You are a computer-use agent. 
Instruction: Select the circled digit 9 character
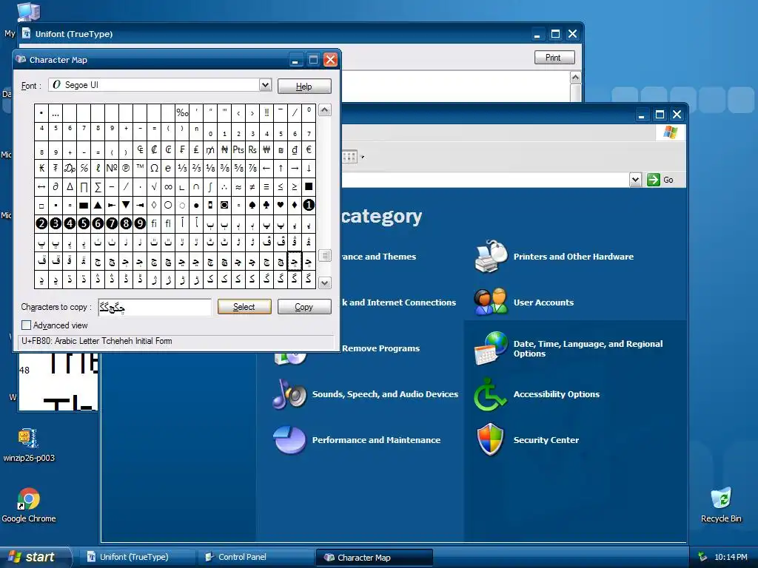click(x=140, y=223)
